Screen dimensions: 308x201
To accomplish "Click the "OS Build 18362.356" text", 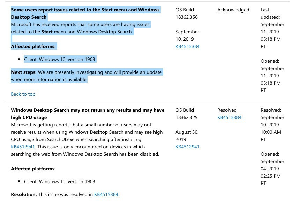I will [187, 13].
